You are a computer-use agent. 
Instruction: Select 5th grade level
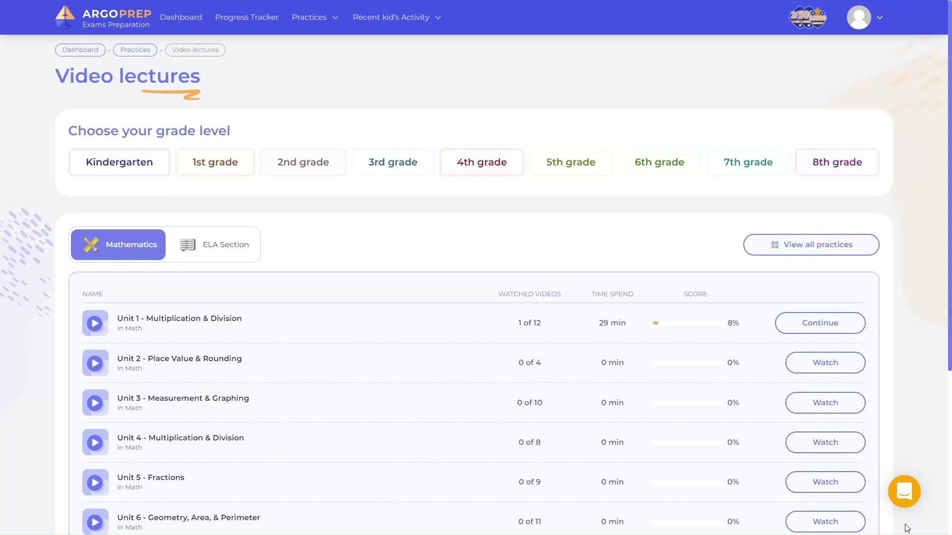(571, 162)
